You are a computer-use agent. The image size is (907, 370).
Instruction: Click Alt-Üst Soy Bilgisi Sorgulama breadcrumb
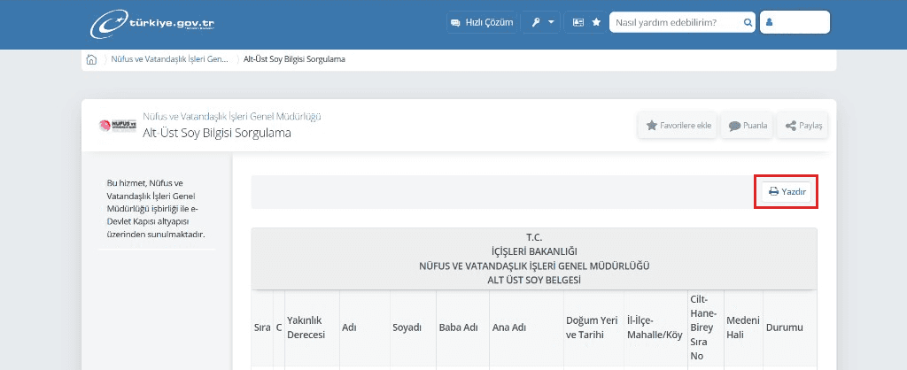point(294,59)
